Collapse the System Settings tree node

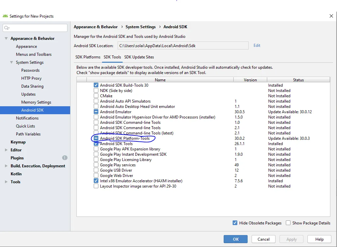[11, 62]
